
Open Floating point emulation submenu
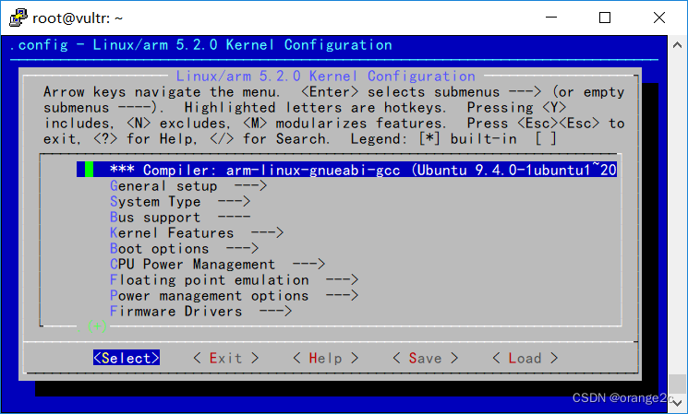(234, 280)
